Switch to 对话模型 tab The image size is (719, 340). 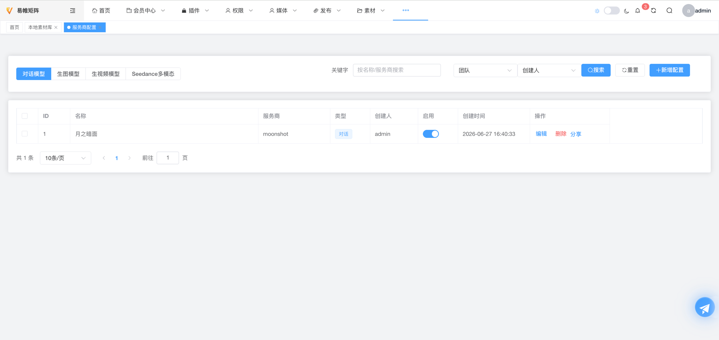(x=34, y=74)
